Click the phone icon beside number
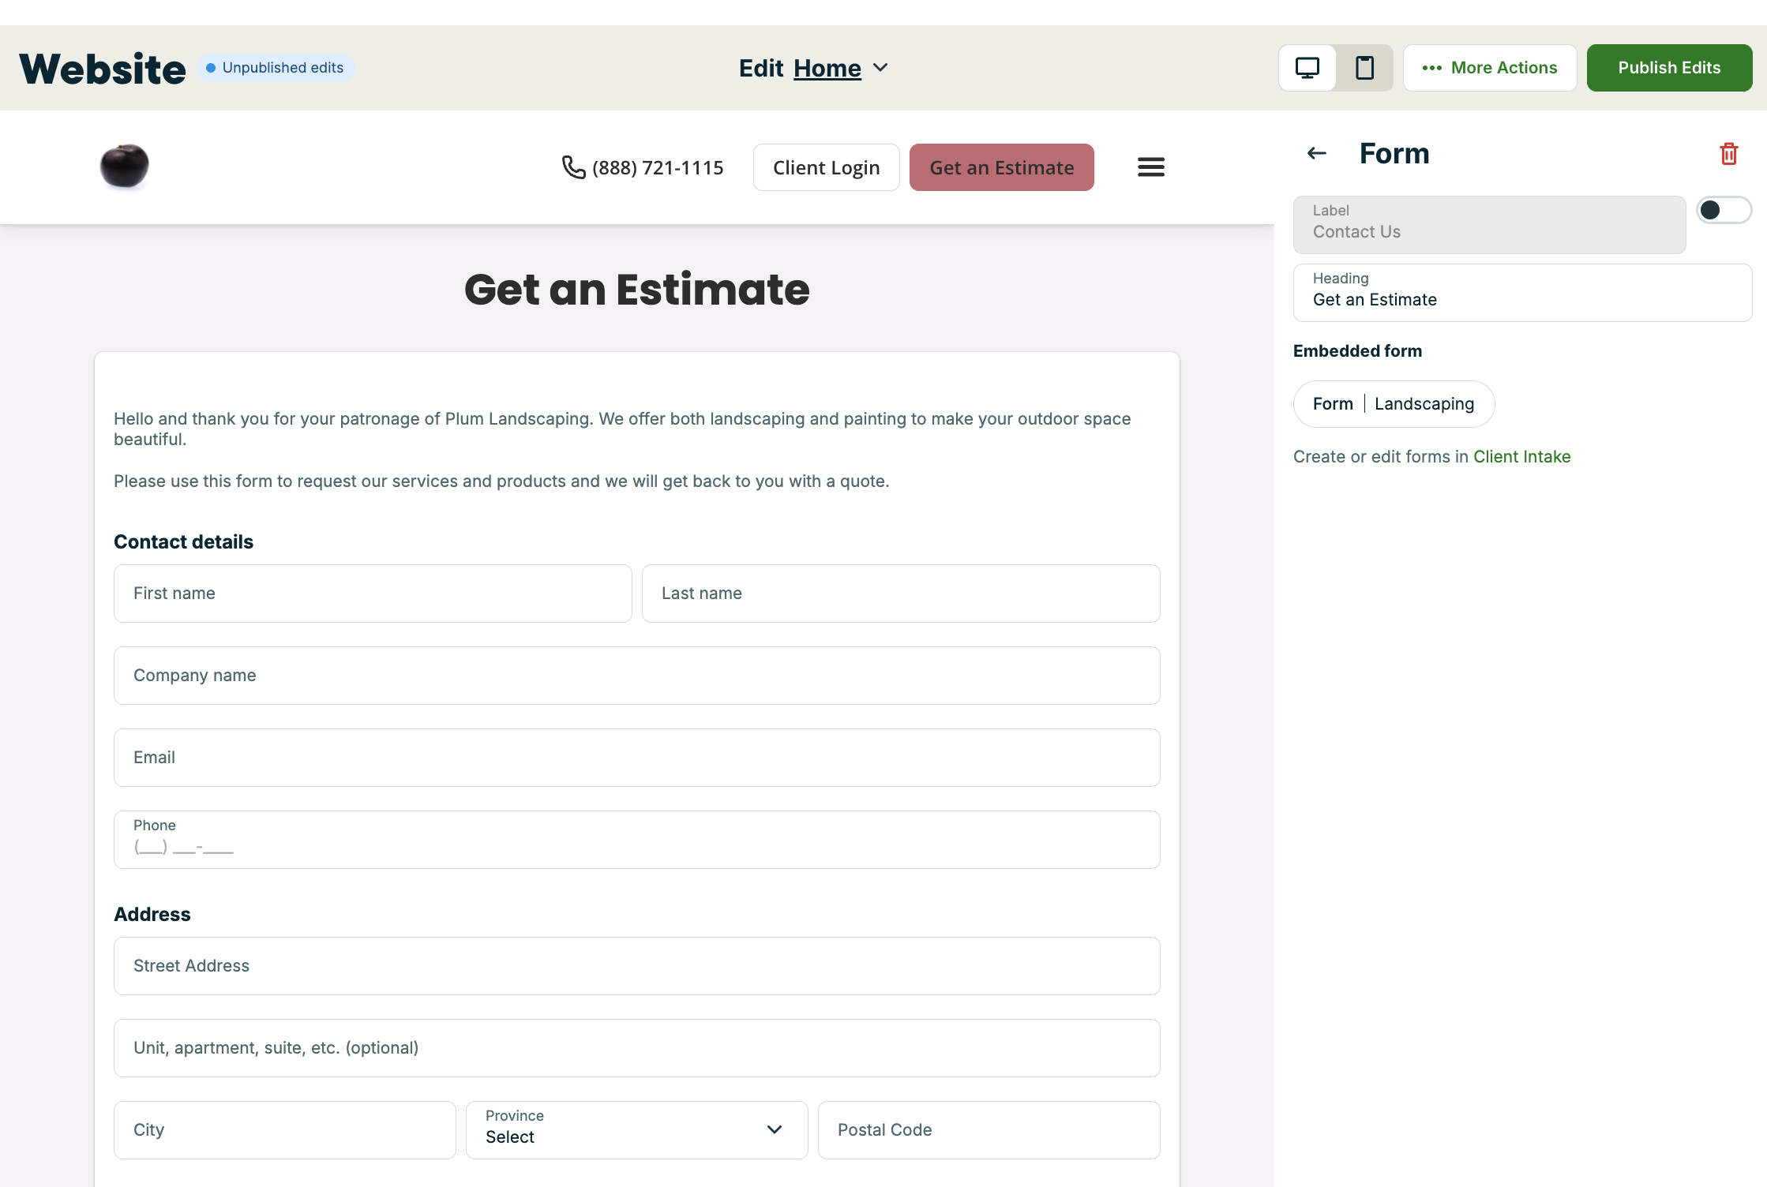Image resolution: width=1767 pixels, height=1187 pixels. (573, 167)
